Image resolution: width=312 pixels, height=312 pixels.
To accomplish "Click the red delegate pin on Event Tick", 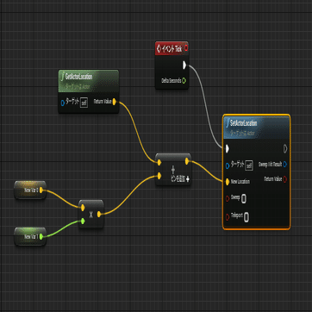I will click(x=186, y=48).
